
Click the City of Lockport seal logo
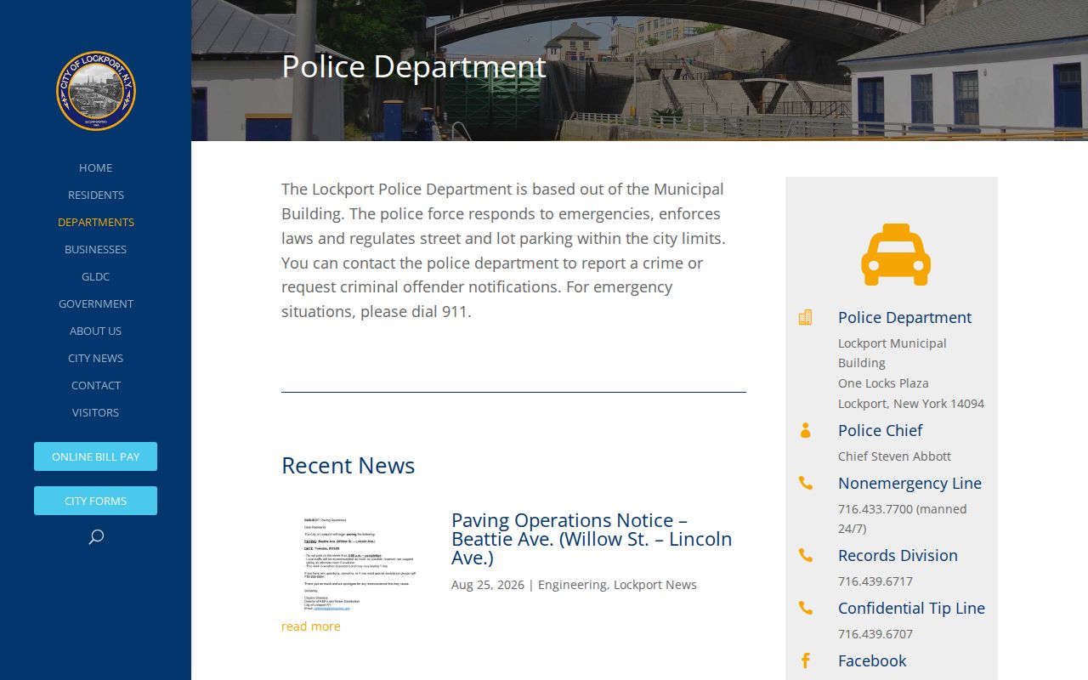tap(96, 91)
